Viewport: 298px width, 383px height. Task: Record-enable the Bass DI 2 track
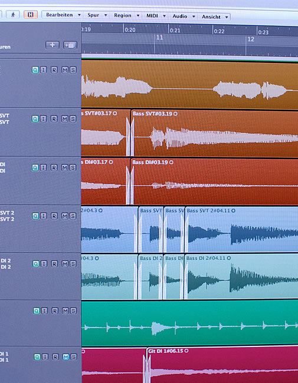pyautogui.click(x=54, y=264)
